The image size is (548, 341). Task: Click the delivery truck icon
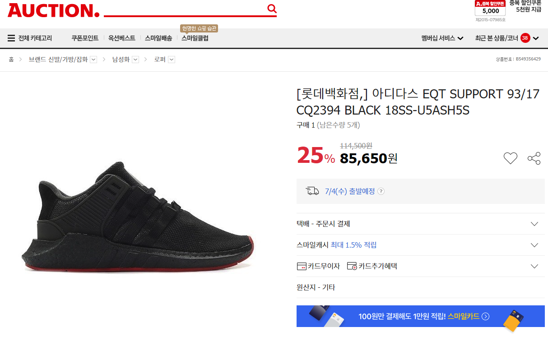[312, 191]
